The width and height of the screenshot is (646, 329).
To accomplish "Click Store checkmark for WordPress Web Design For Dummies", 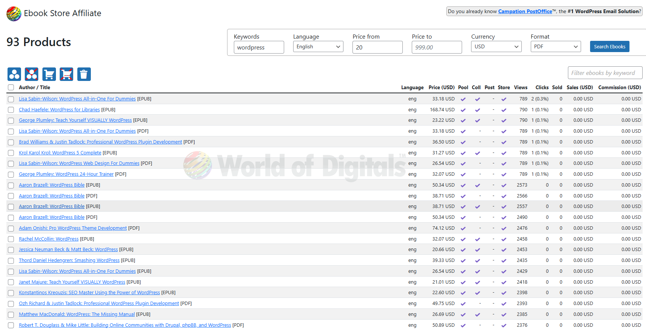I will pyautogui.click(x=504, y=164).
